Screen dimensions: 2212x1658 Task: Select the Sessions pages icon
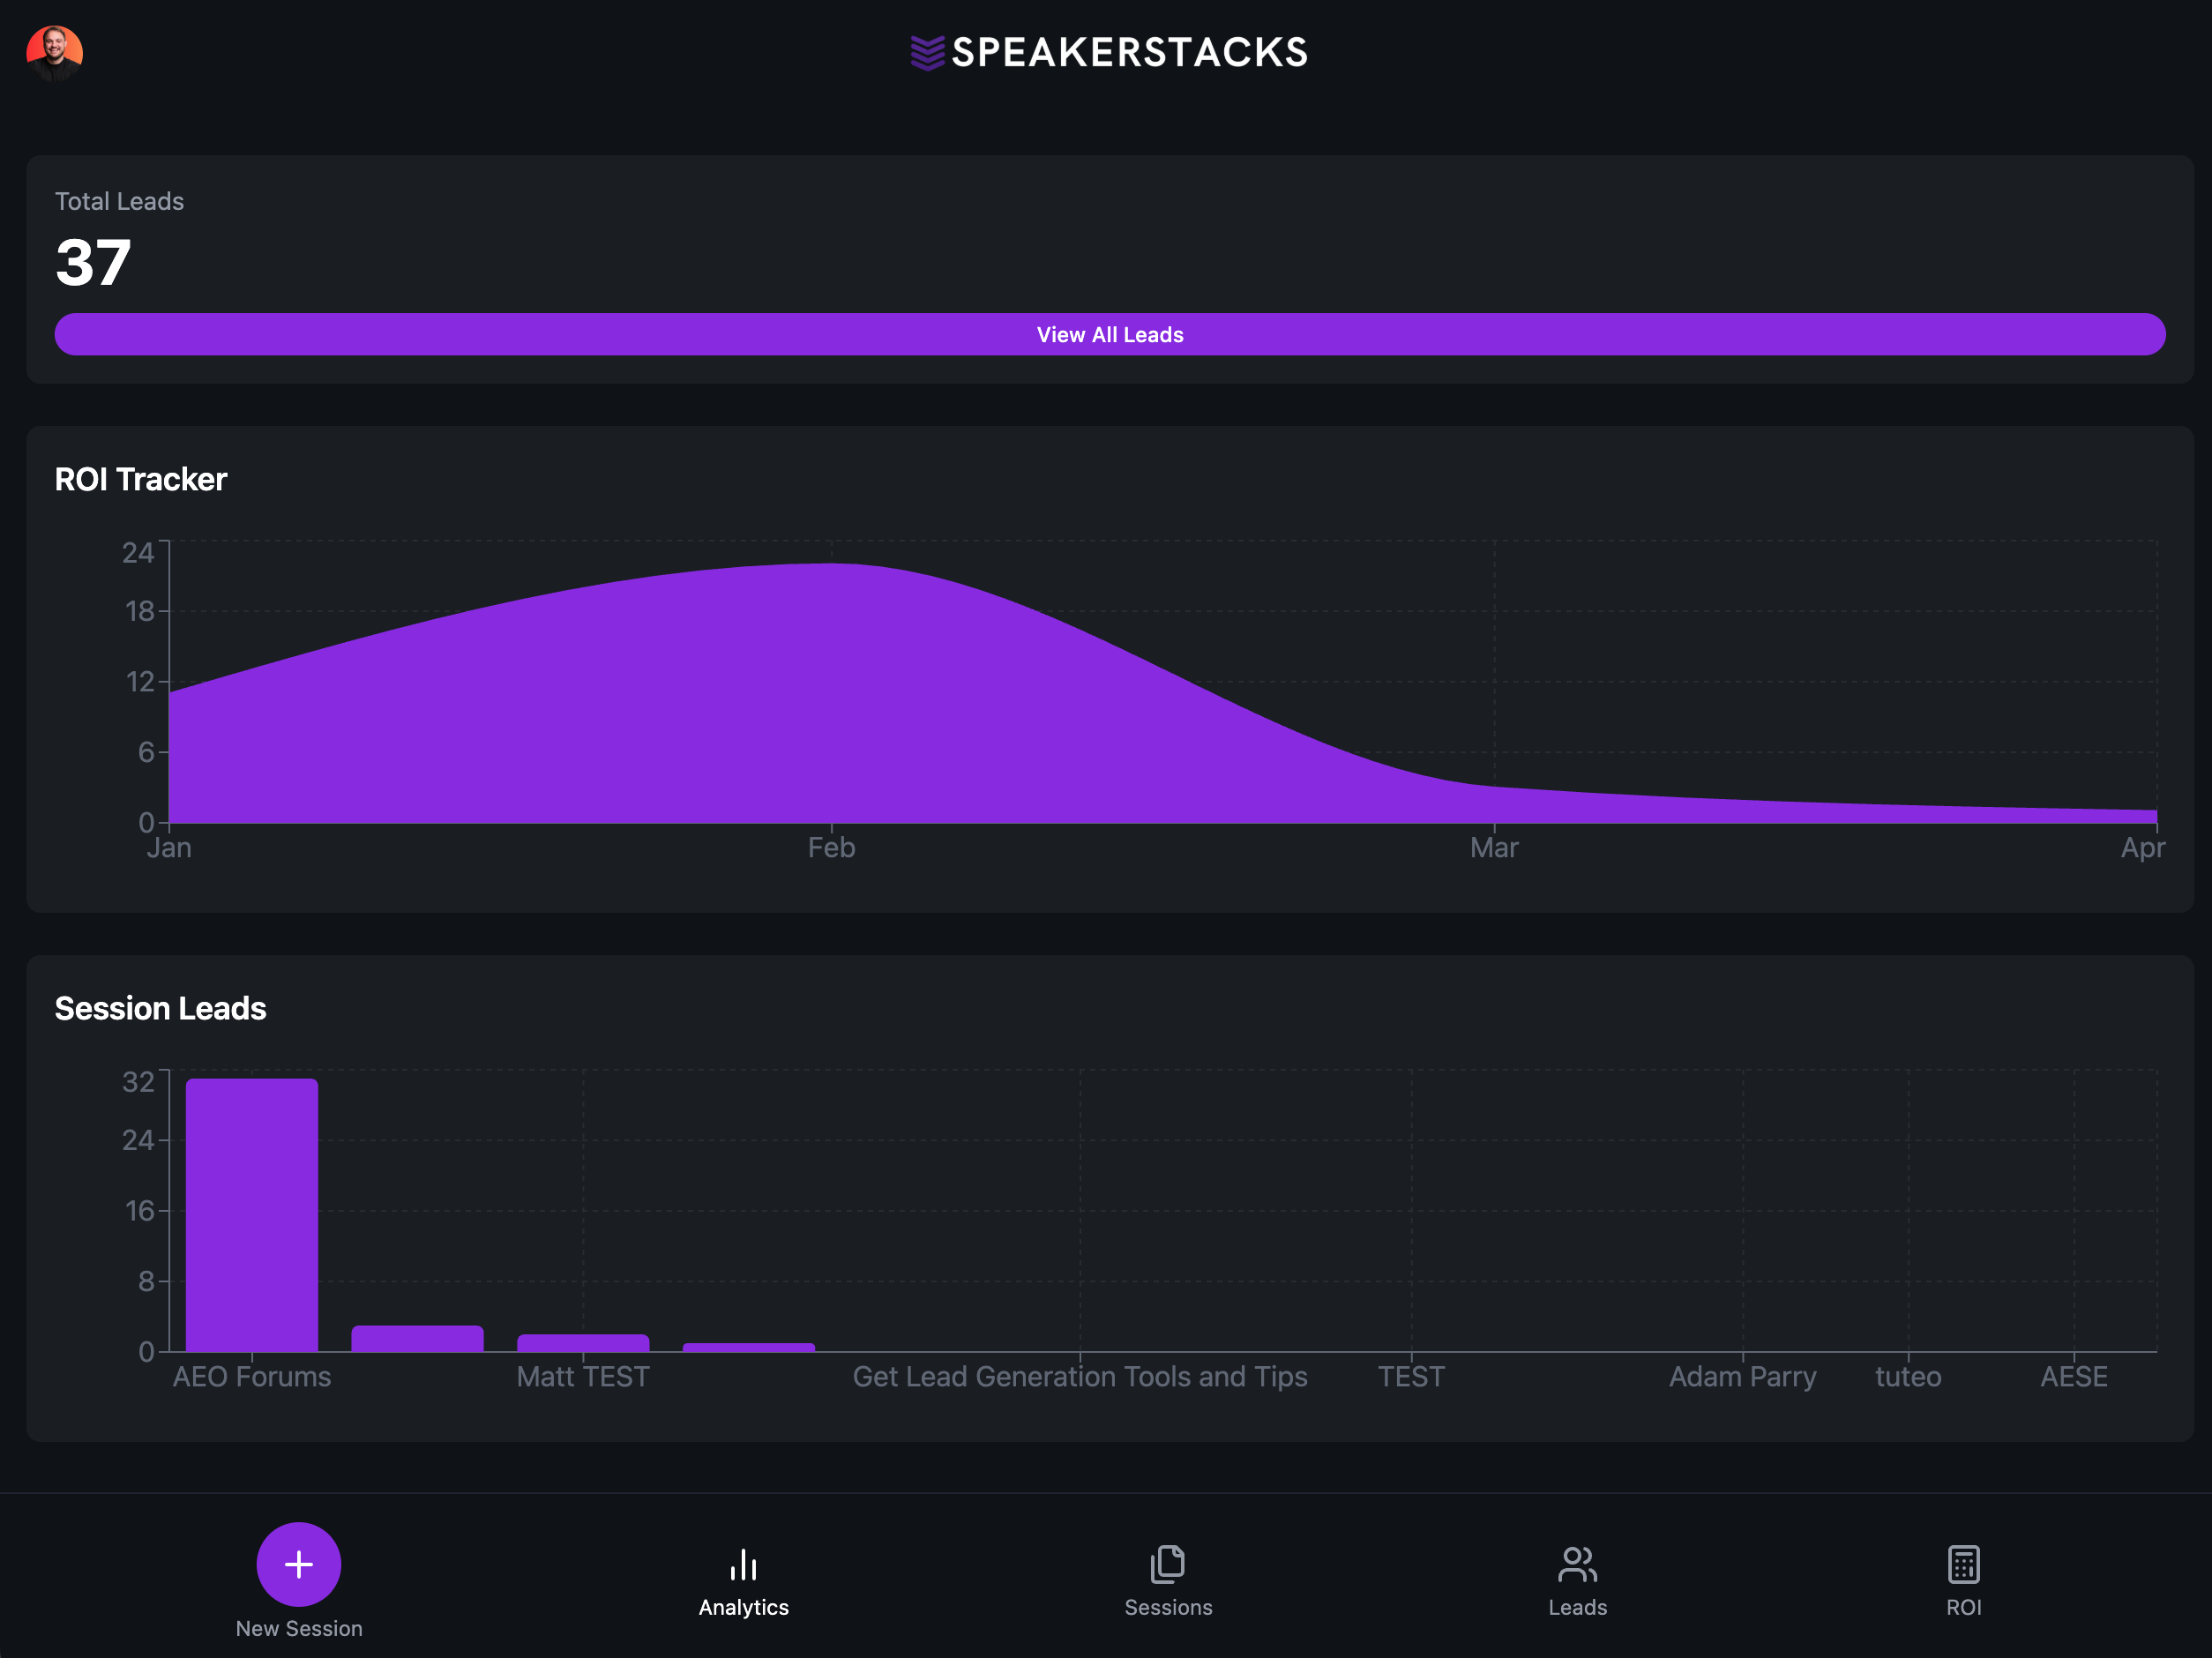1168,1563
